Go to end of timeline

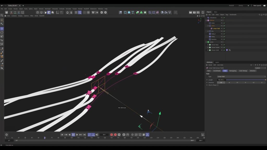pyautogui.click(x=84, y=135)
